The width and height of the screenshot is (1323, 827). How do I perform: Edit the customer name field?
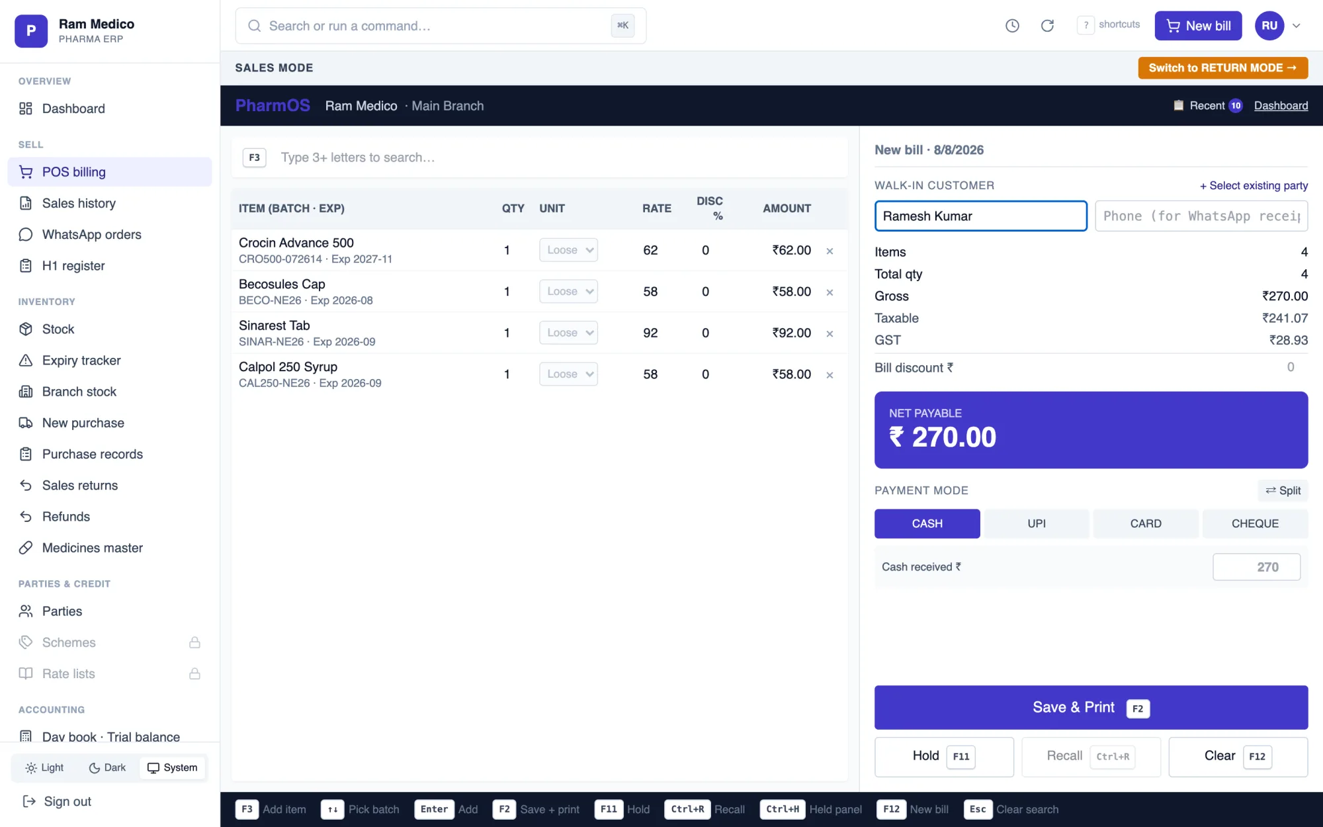[980, 216]
